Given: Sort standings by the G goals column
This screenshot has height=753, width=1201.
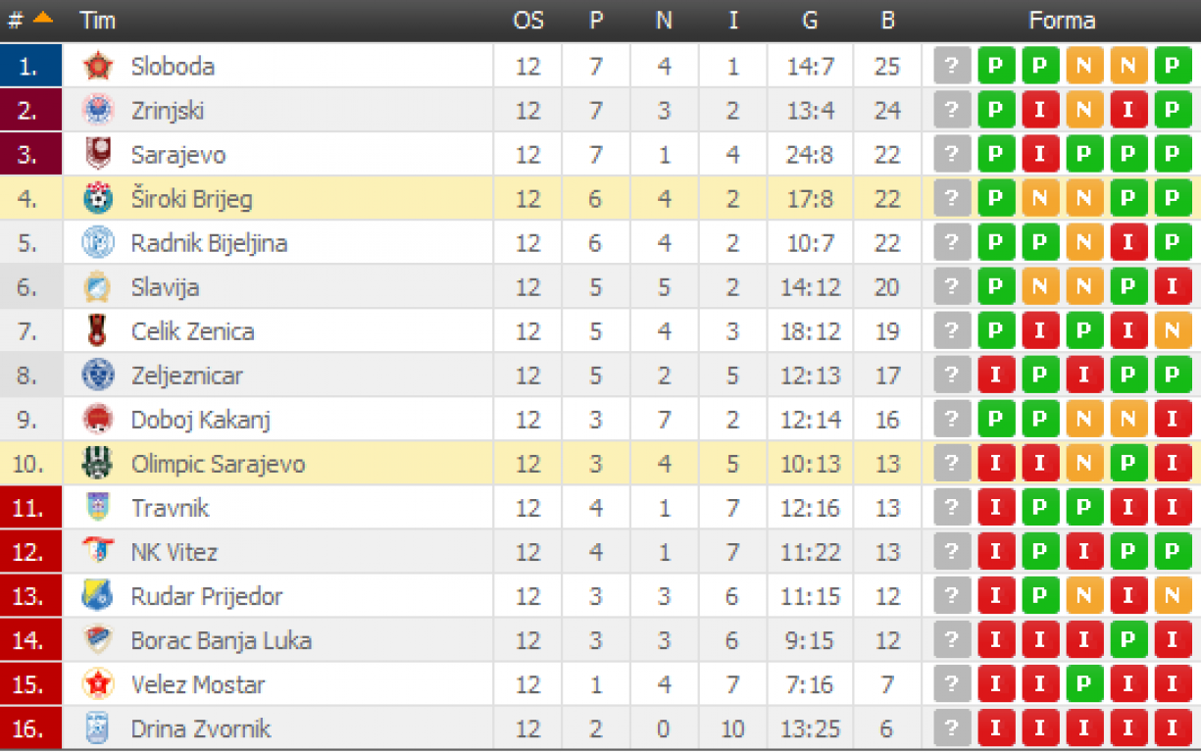Looking at the screenshot, I should tap(810, 21).
